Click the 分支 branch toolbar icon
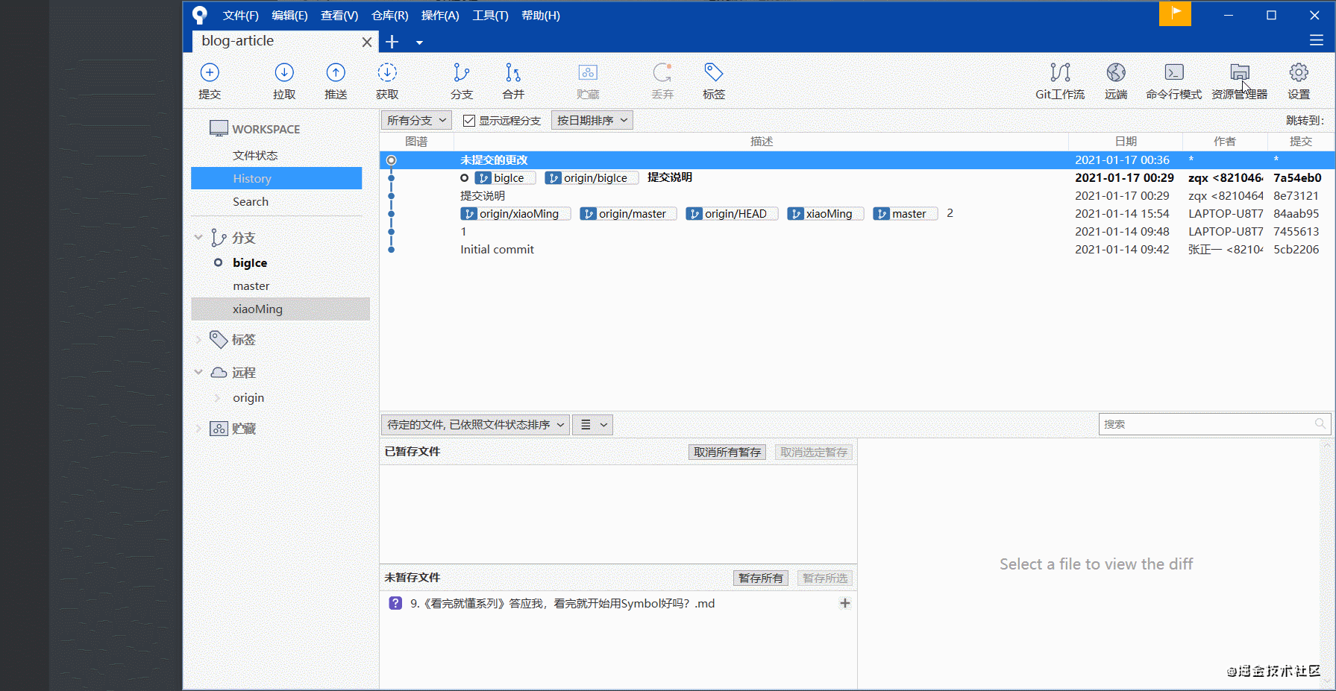 coord(462,72)
